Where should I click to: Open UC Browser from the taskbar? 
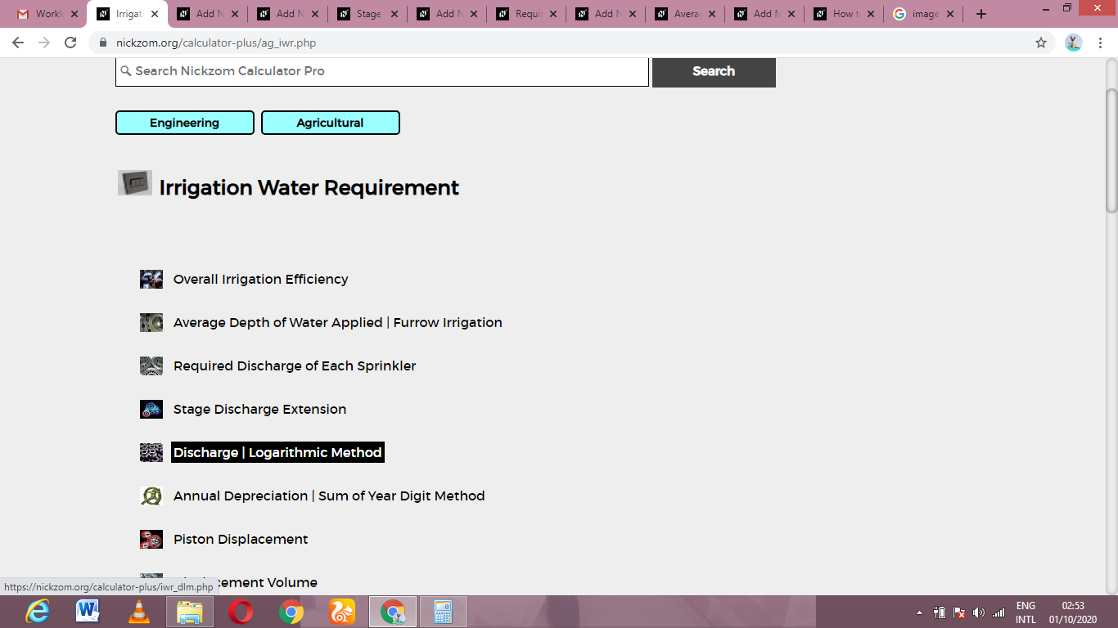[x=341, y=612]
